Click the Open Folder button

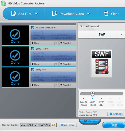click(68, 125)
